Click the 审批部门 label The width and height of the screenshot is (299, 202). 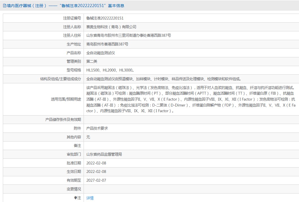click(74, 154)
